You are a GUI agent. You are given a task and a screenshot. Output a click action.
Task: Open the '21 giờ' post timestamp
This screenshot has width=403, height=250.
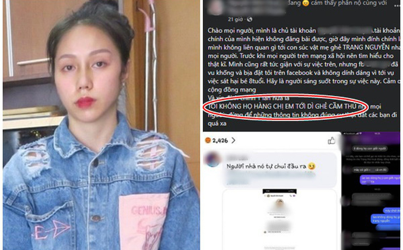coord(235,19)
